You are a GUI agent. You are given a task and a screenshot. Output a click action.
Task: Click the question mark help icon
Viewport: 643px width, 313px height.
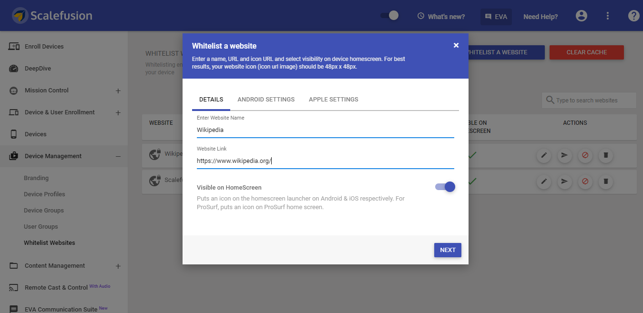[x=633, y=16]
